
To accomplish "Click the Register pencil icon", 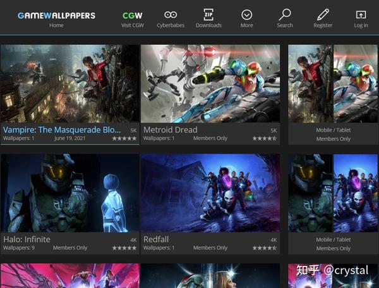I will point(323,15).
